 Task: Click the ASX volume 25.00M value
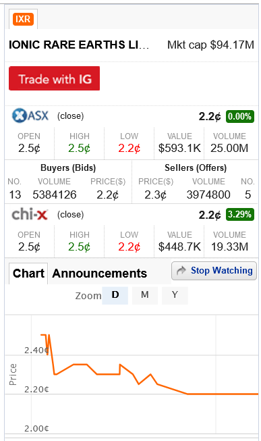click(229, 148)
